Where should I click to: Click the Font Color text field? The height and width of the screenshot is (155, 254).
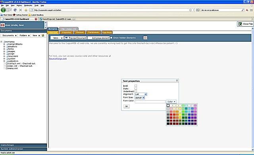click(150, 102)
